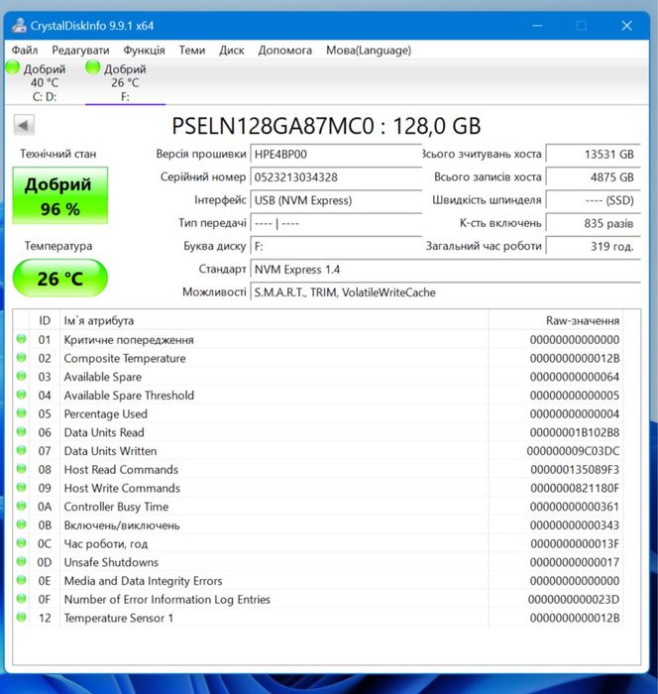Image resolution: width=658 pixels, height=694 pixels.
Task: Open the Редагувати menu
Action: [80, 50]
